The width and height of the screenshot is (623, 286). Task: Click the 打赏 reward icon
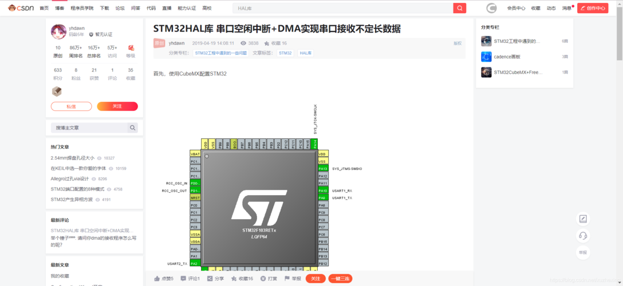(x=263, y=279)
